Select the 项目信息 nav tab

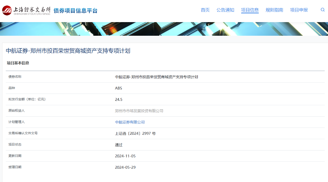coord(250,10)
